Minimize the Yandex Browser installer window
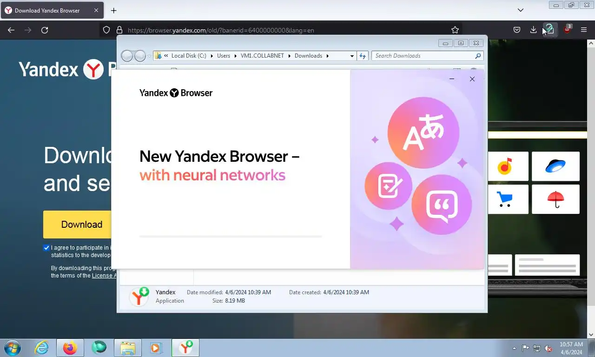This screenshot has height=357, width=595. click(x=452, y=79)
